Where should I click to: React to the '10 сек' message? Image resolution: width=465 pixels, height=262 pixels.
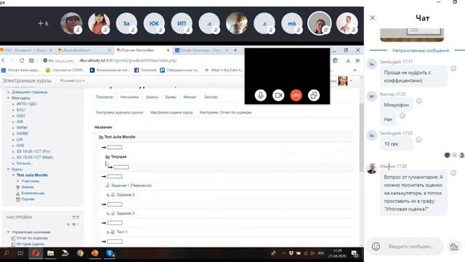click(x=418, y=140)
